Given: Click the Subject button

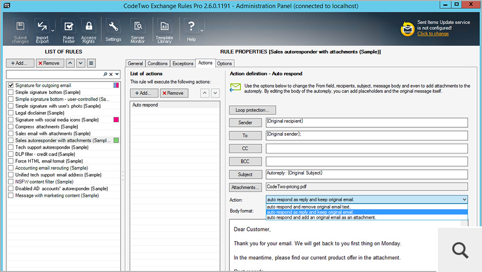Looking at the screenshot, I should 245,174.
